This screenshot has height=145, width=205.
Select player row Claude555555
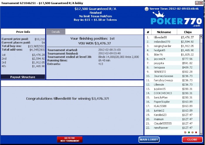click(172, 123)
